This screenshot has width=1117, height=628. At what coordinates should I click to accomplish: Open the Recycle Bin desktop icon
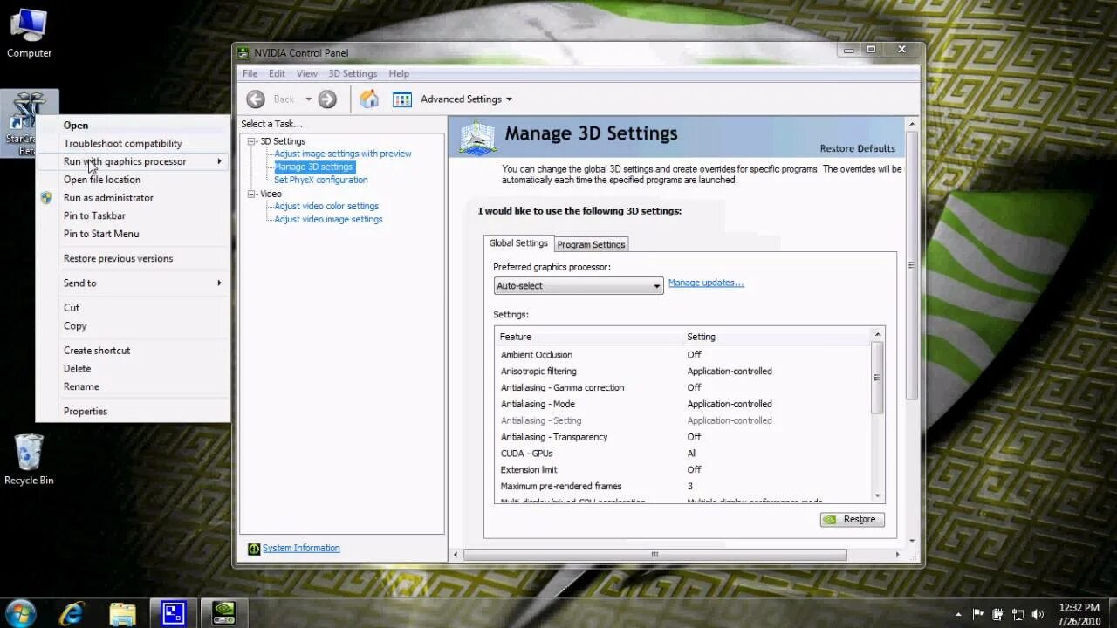pos(29,460)
